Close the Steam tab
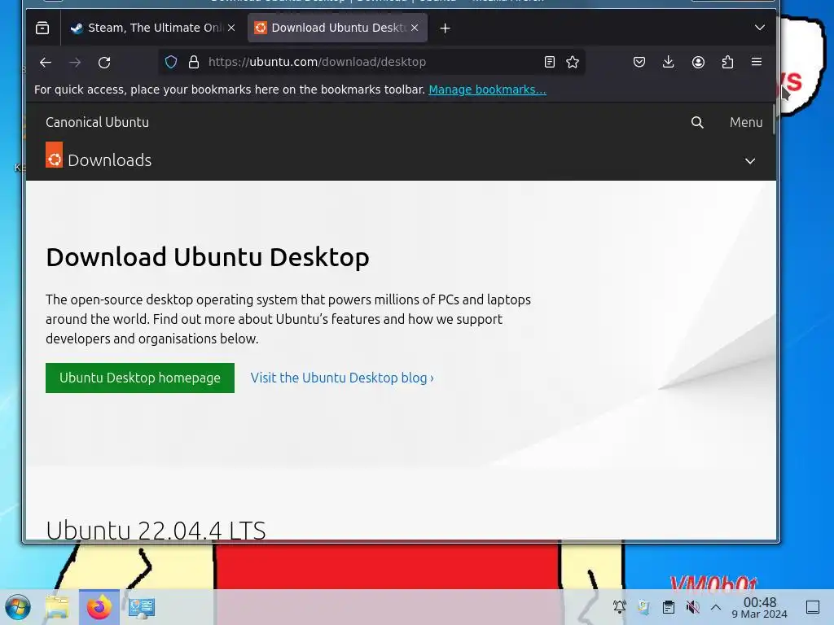 coord(231,28)
